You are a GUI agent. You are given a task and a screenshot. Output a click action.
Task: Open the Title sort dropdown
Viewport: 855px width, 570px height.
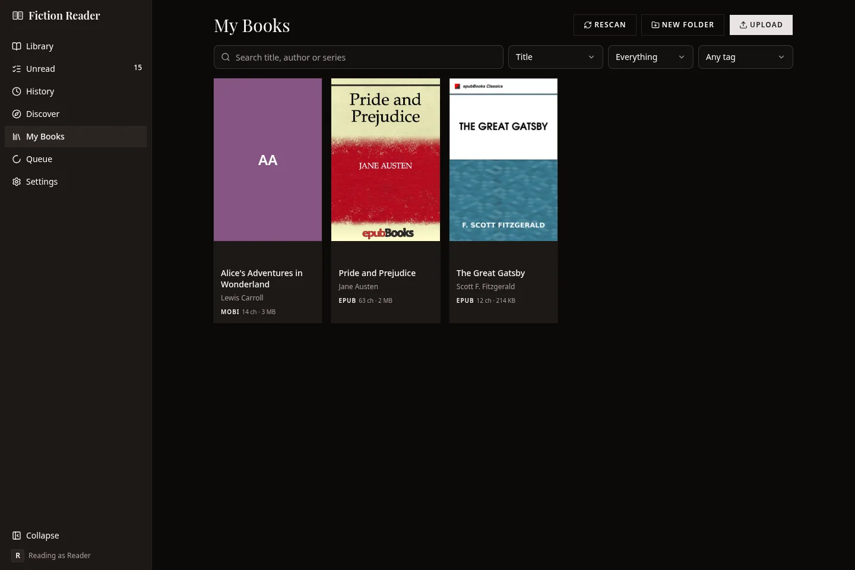pyautogui.click(x=556, y=57)
